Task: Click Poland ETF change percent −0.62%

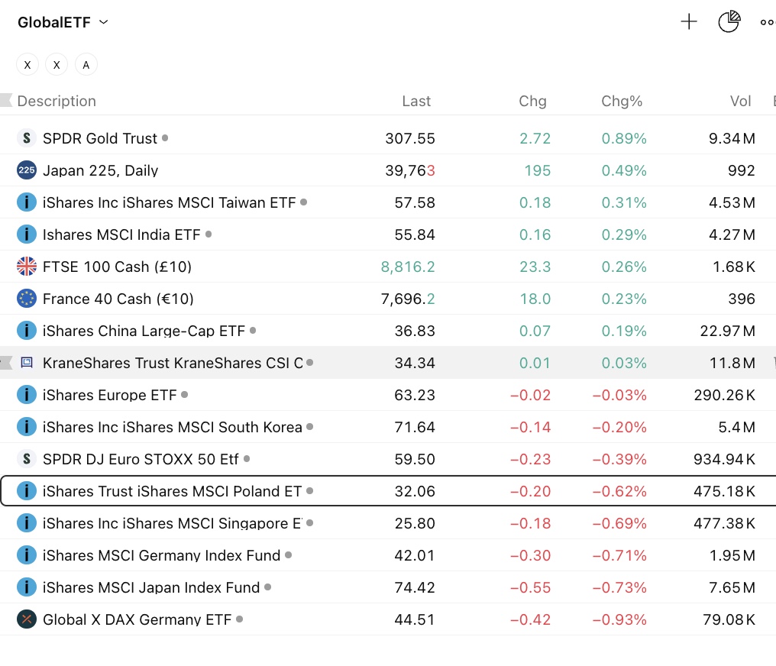Action: 619,491
